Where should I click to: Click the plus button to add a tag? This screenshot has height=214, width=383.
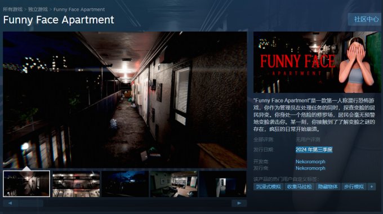pyautogui.click(x=372, y=186)
